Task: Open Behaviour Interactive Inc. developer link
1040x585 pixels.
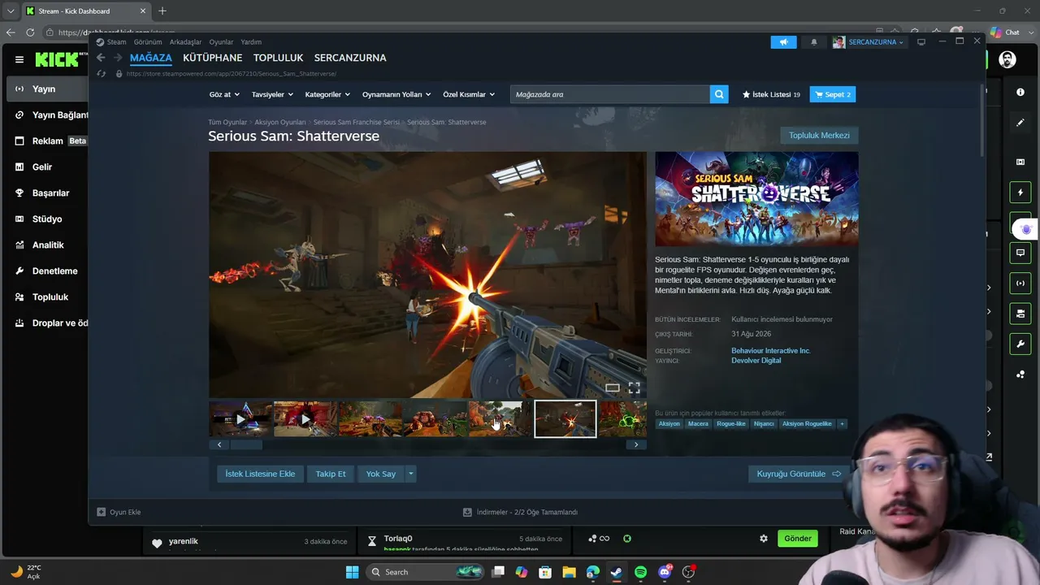Action: [x=771, y=351]
